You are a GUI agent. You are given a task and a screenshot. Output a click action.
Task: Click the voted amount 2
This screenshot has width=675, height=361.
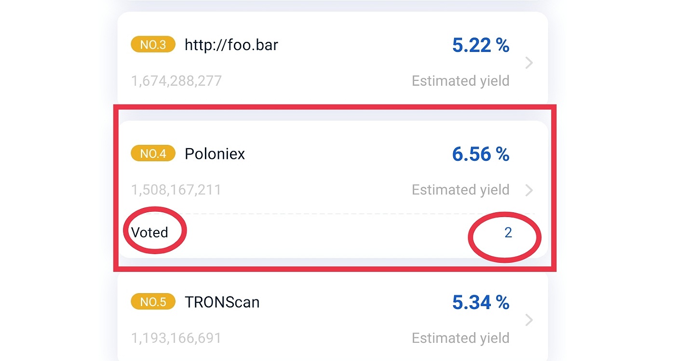pyautogui.click(x=508, y=233)
